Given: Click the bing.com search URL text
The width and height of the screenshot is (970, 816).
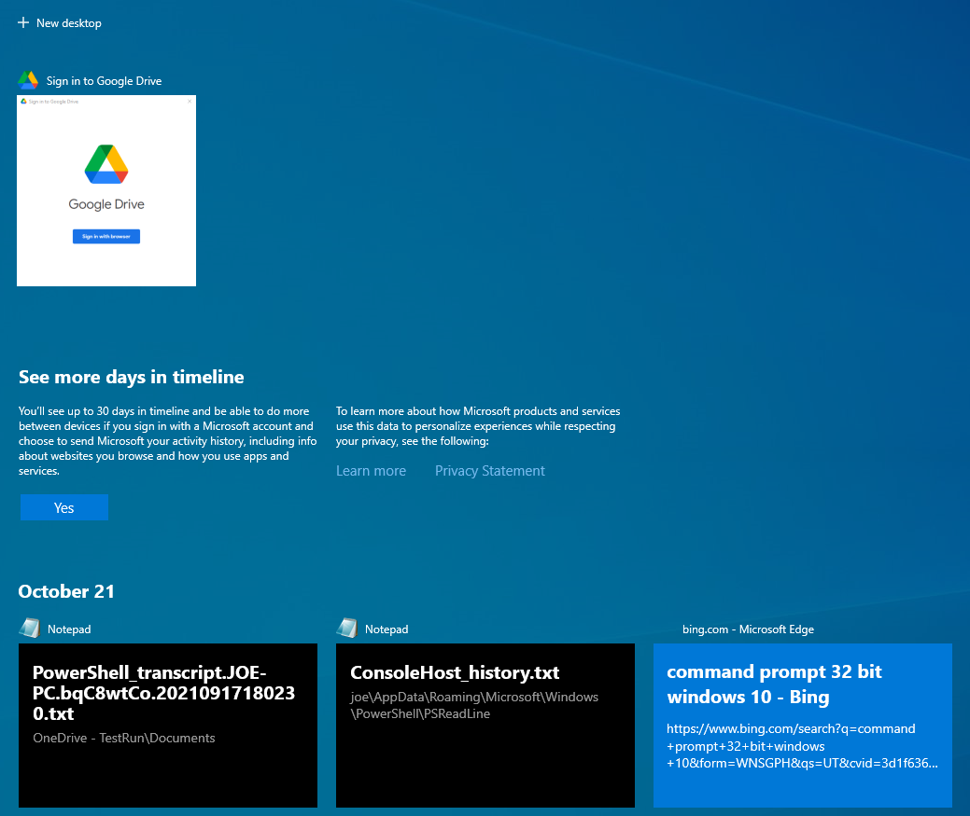Looking at the screenshot, I should [x=802, y=746].
